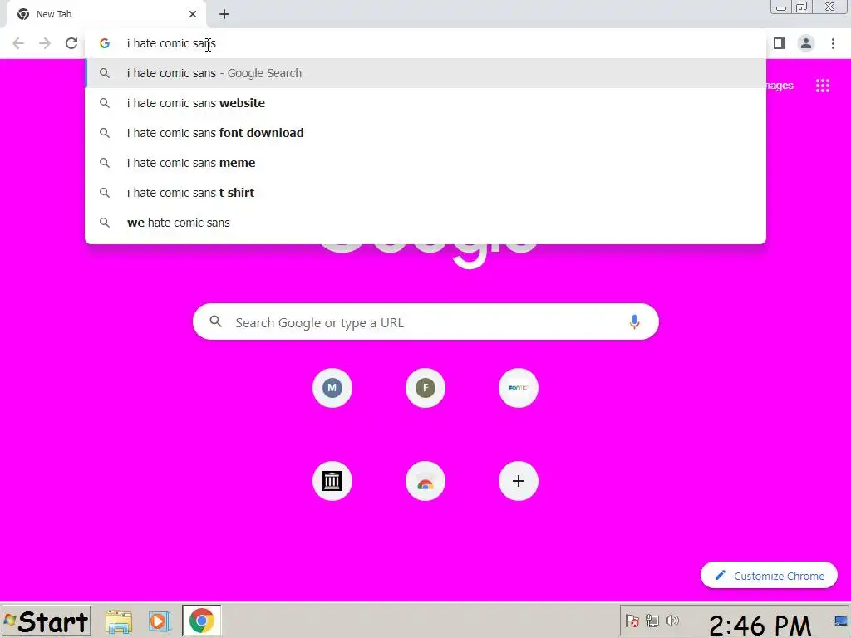Viewport: 851px width, 638px height.
Task: Launch the media player taskbar icon
Action: (160, 621)
